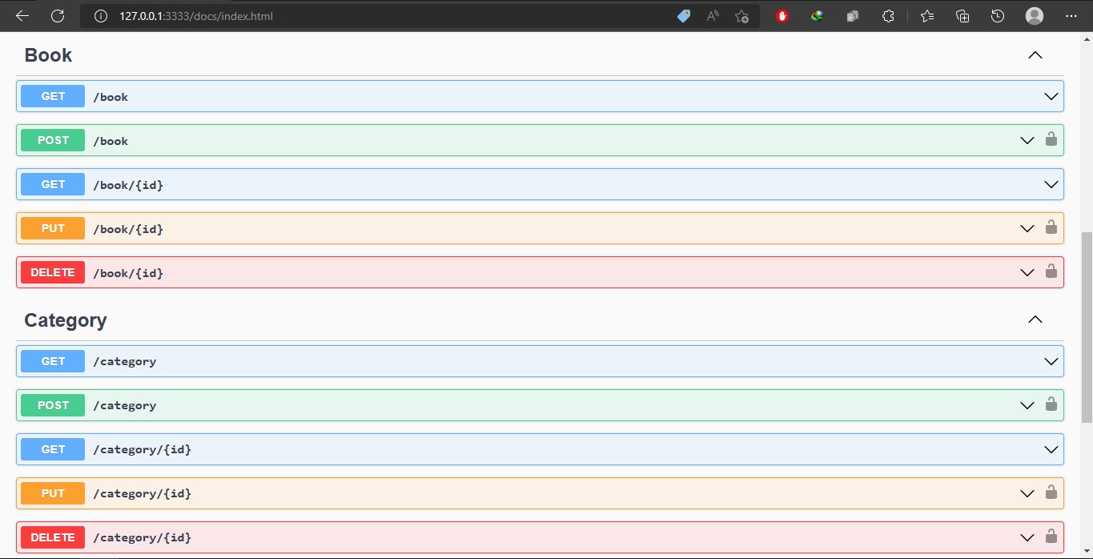Collapse the Category section with its chevron

[x=1035, y=320]
